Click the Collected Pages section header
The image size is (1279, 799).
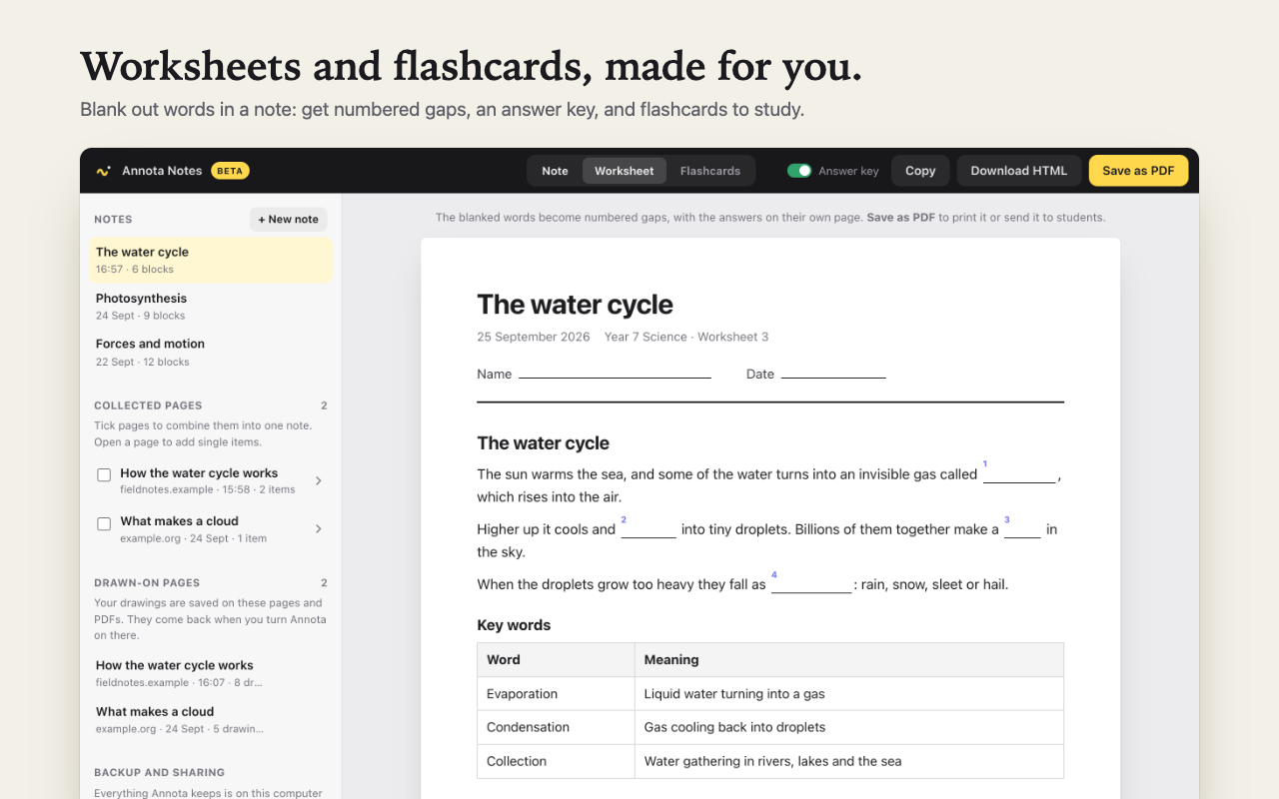click(148, 405)
